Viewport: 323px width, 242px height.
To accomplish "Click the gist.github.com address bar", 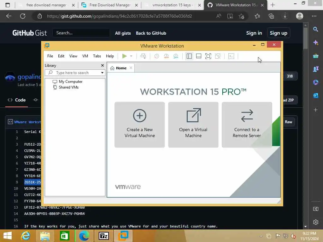I will coord(120,16).
